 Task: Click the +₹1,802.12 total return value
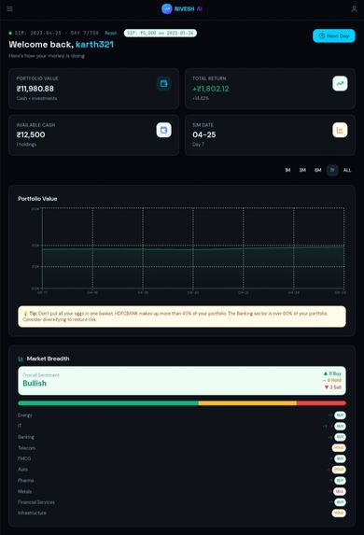(211, 89)
